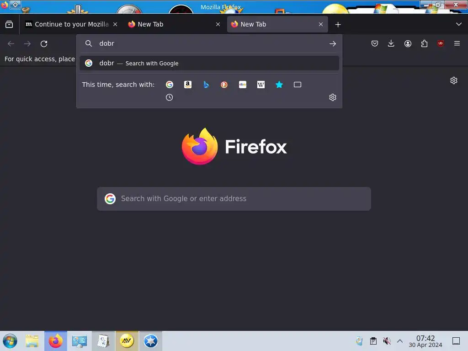This screenshot has height=351, width=468.
Task: Select the active New Tab
Action: click(x=277, y=24)
